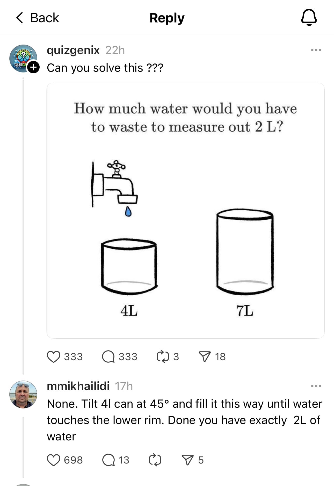Share mmikhailidi's reply
The width and height of the screenshot is (334, 486).
coord(188,460)
